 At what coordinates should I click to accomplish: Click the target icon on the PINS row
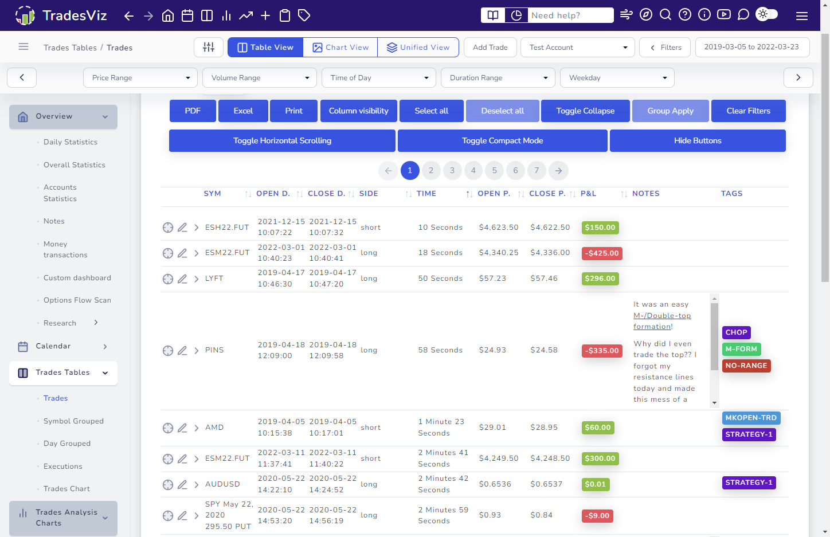tap(168, 351)
